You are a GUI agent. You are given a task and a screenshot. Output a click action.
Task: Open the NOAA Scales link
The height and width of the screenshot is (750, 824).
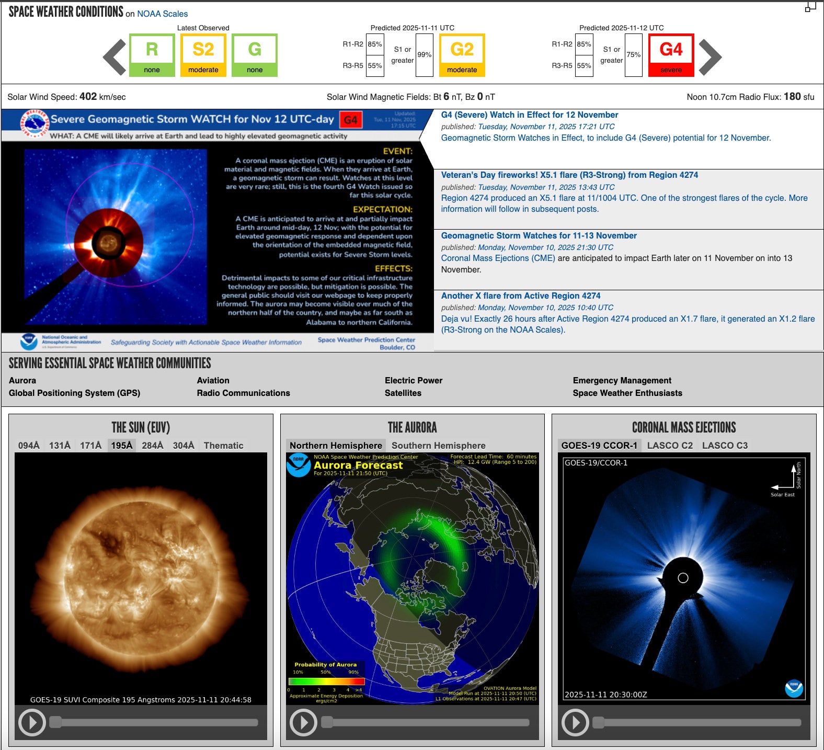162,14
